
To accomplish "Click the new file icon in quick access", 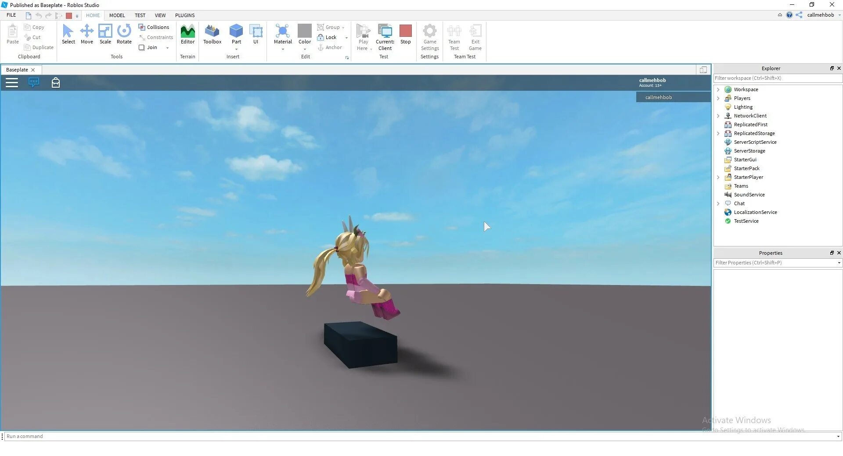I will coord(29,15).
